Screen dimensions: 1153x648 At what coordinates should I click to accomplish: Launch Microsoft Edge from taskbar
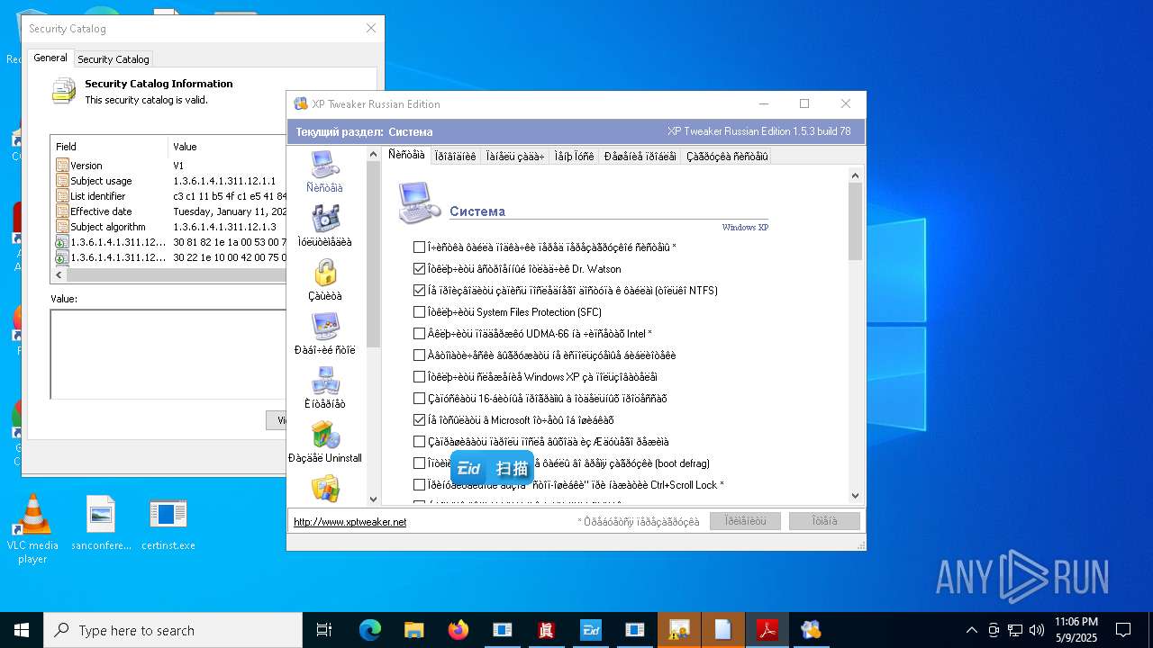[x=370, y=630]
